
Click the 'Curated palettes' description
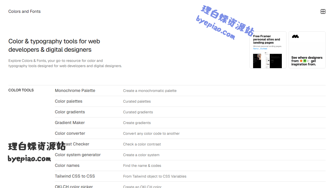[x=137, y=101]
